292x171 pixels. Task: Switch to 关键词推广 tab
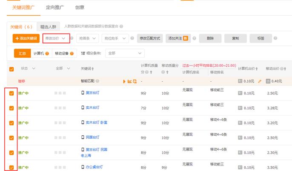[23, 8]
